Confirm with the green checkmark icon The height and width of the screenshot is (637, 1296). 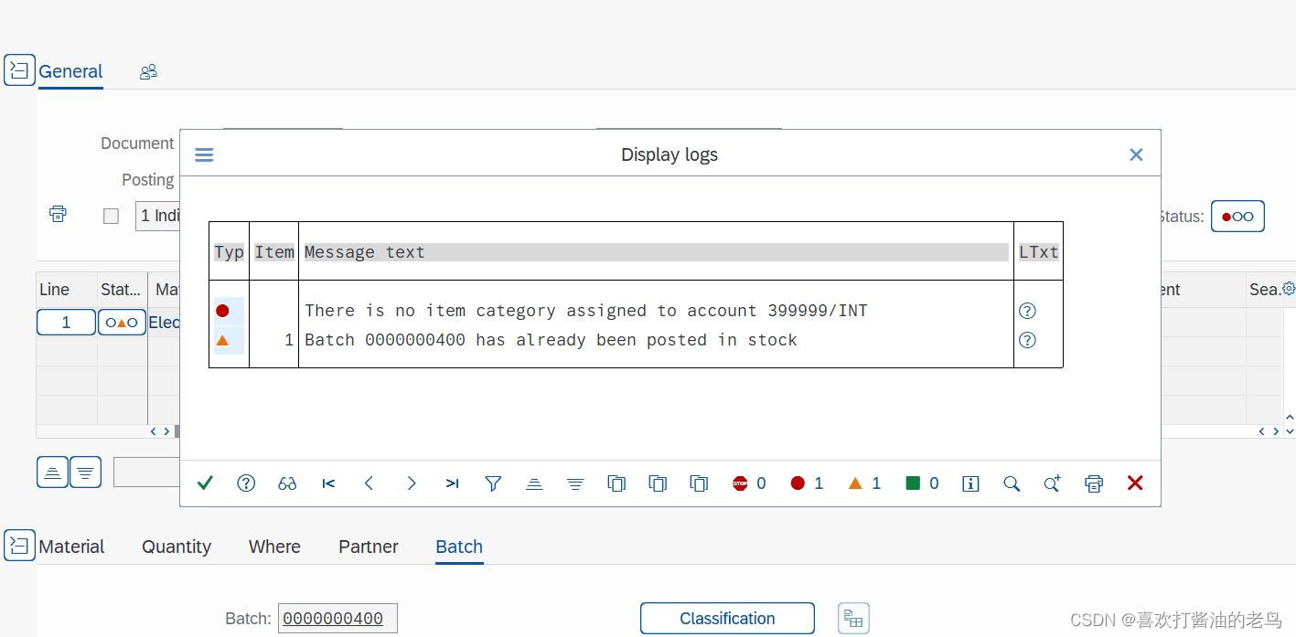[x=205, y=483]
